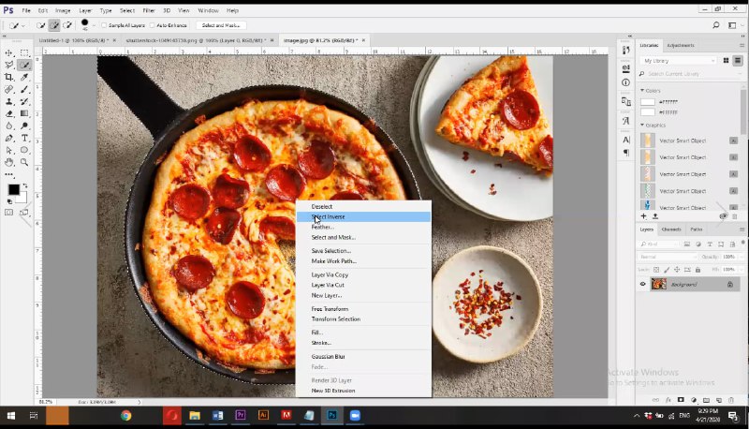This screenshot has height=429, width=749.
Task: Select the Zoom tool magnifier
Action: (25, 161)
